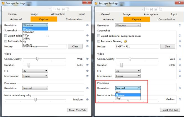Switch to Image tab in left window
This screenshot has height=117, width=184.
(34, 14)
